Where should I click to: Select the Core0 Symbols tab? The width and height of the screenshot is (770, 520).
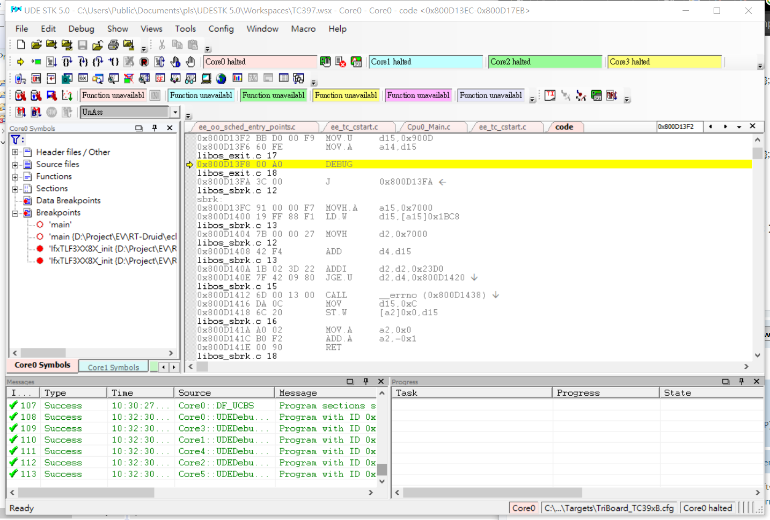pyautogui.click(x=42, y=365)
